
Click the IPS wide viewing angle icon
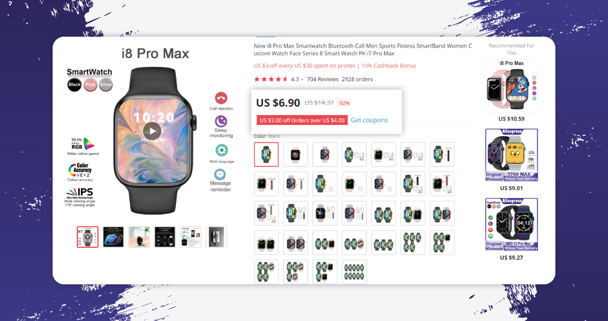click(x=79, y=193)
